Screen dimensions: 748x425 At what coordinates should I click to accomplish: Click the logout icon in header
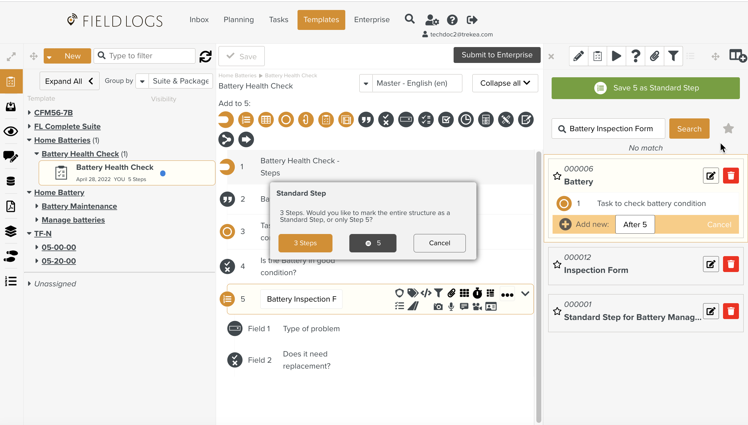point(472,20)
